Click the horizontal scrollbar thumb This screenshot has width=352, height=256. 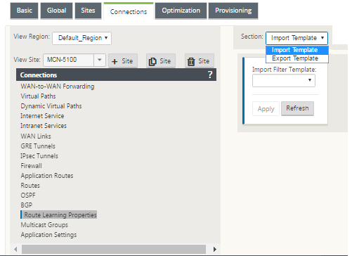(x=114, y=249)
